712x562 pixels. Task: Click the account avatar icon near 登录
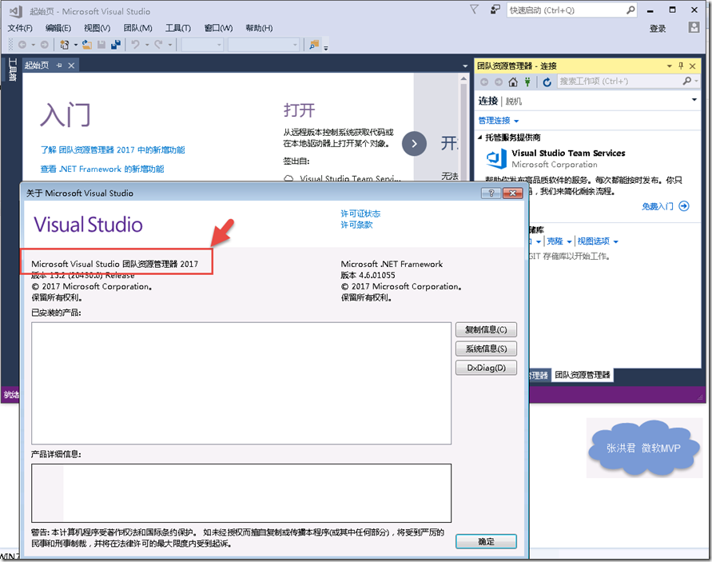[694, 28]
